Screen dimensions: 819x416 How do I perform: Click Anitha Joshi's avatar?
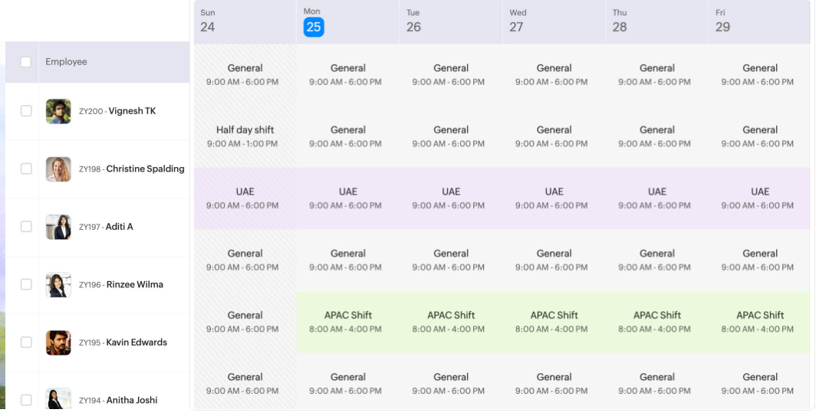58,399
